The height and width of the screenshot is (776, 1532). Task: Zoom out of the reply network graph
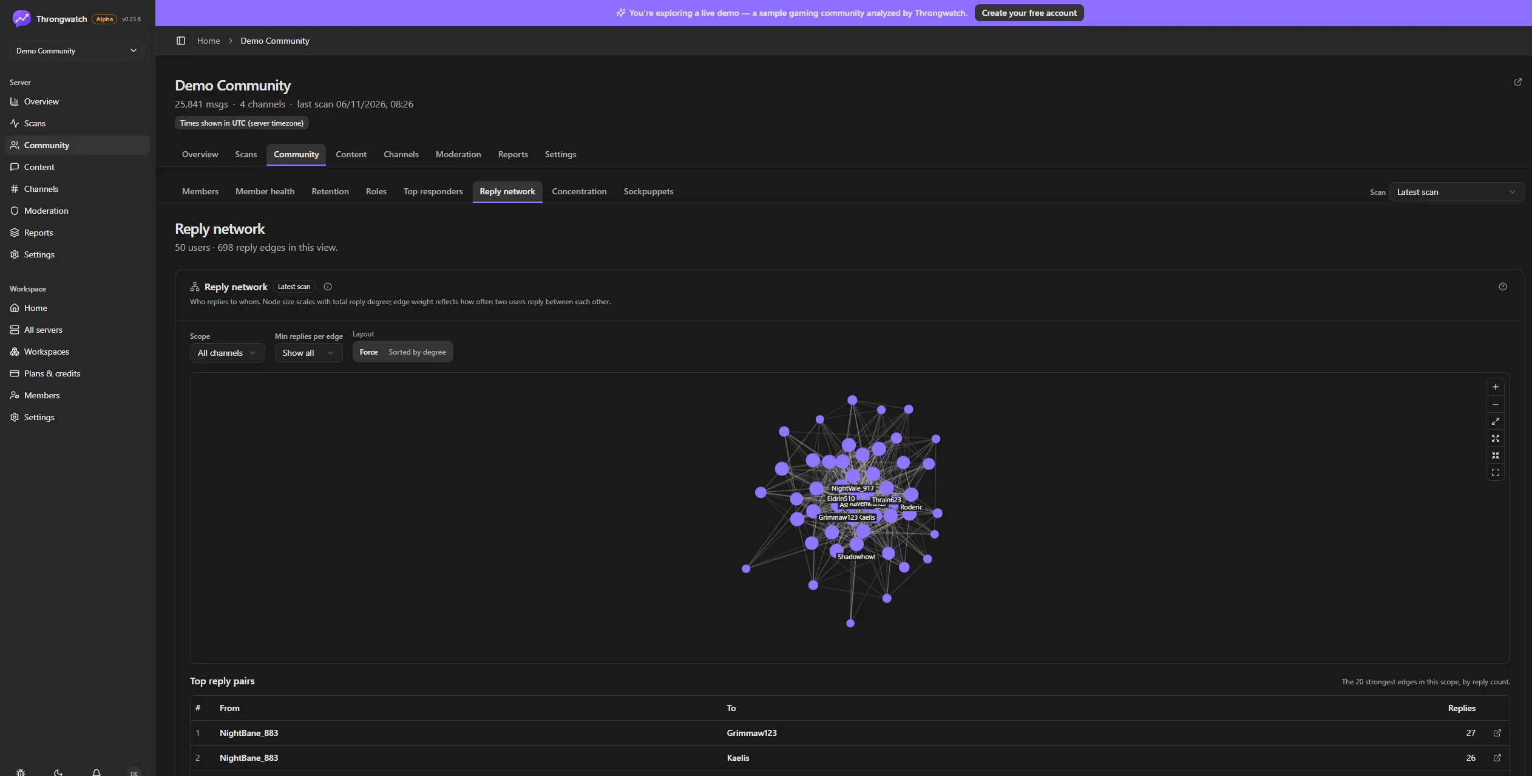pyautogui.click(x=1495, y=404)
